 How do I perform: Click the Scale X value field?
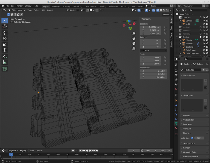[x=150, y=57]
